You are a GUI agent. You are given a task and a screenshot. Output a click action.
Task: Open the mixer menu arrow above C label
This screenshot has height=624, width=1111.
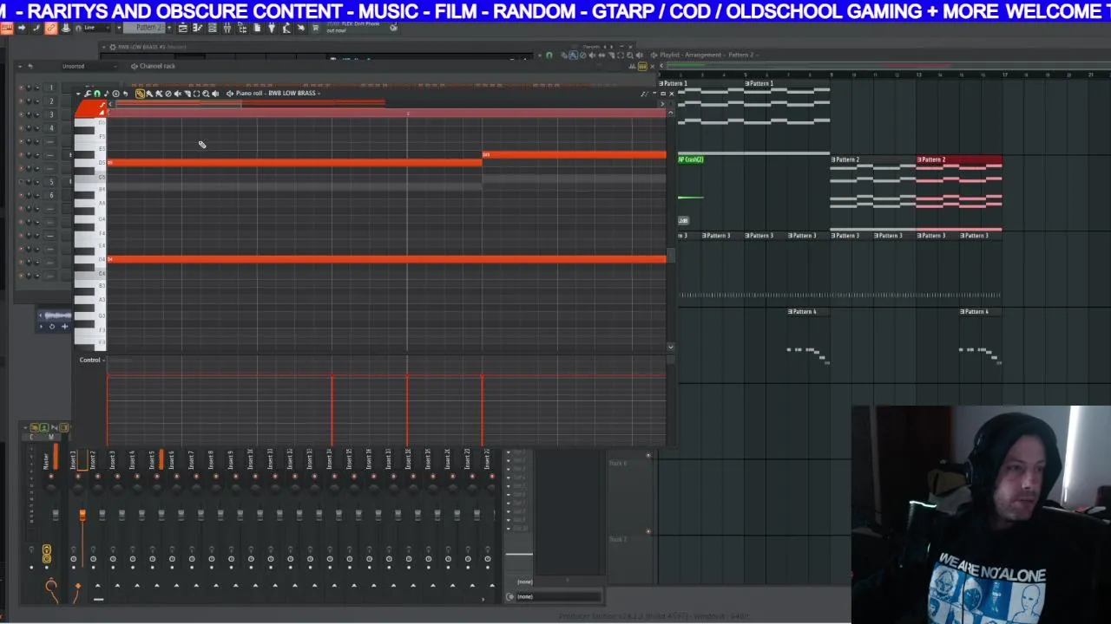coord(25,427)
